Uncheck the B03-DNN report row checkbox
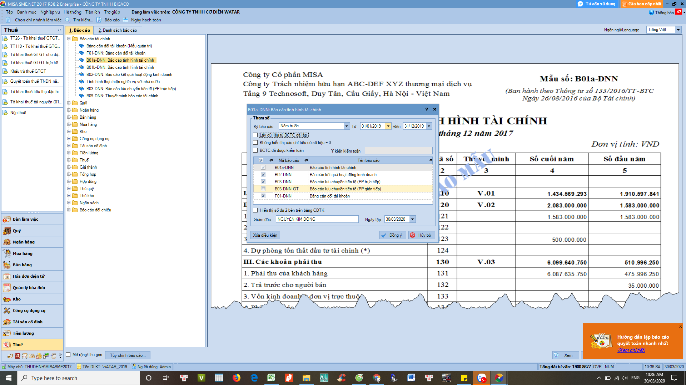The image size is (686, 385). [263, 182]
